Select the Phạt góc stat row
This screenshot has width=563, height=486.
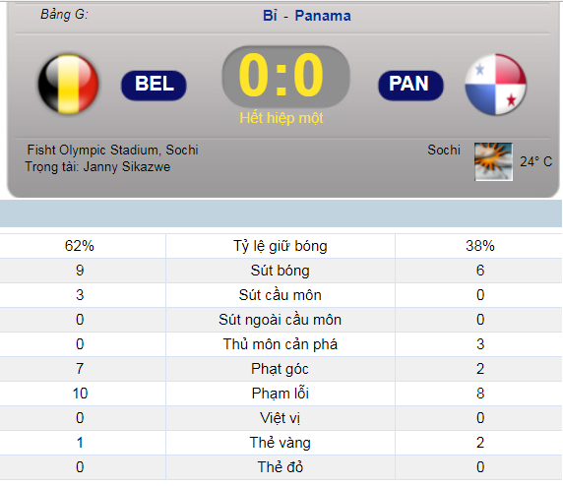coord(281,369)
